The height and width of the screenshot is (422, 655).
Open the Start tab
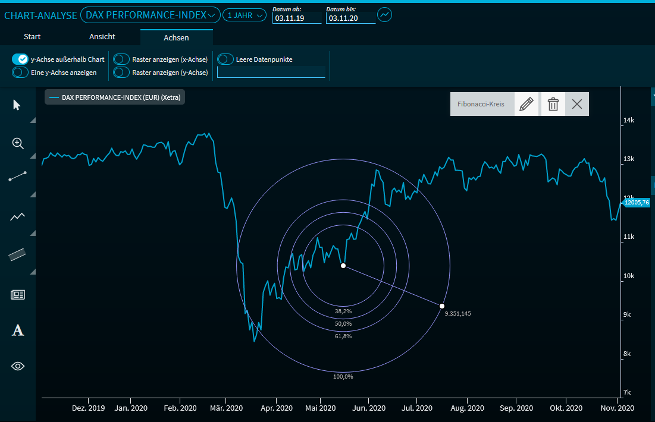(x=32, y=37)
